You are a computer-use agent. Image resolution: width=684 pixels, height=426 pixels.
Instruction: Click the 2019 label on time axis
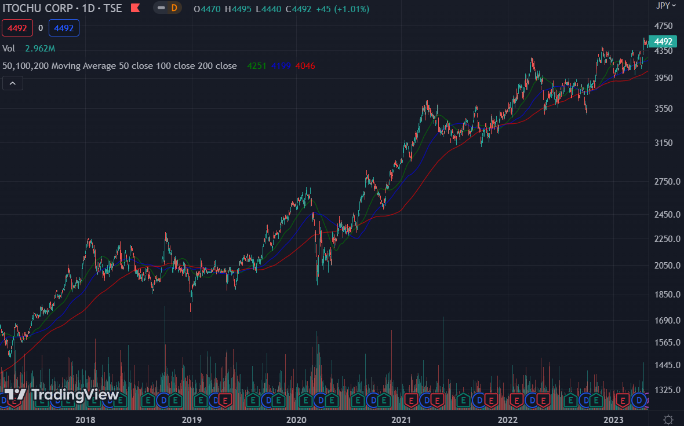coord(191,420)
